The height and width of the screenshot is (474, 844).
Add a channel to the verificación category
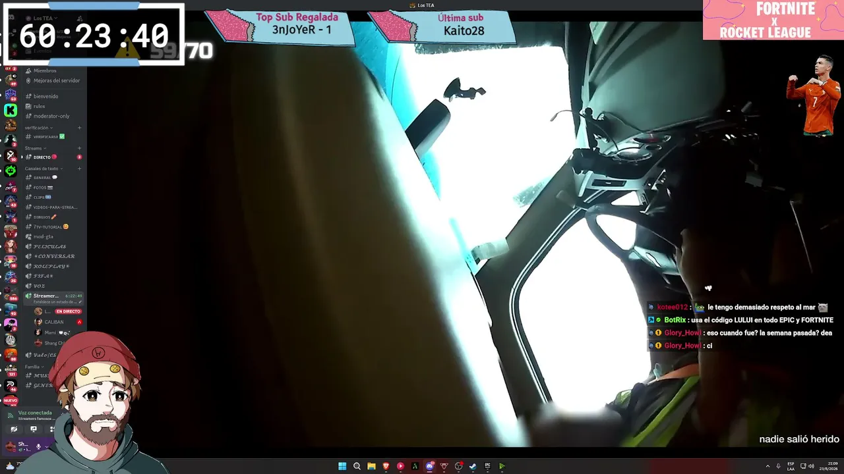(79, 128)
